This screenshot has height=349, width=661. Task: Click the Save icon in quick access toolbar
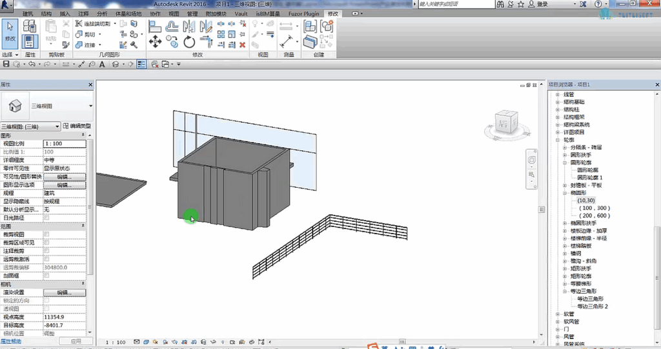pyautogui.click(x=6, y=64)
